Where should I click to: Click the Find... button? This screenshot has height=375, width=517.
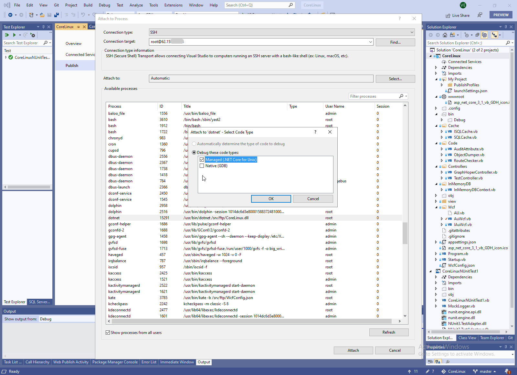(396, 42)
